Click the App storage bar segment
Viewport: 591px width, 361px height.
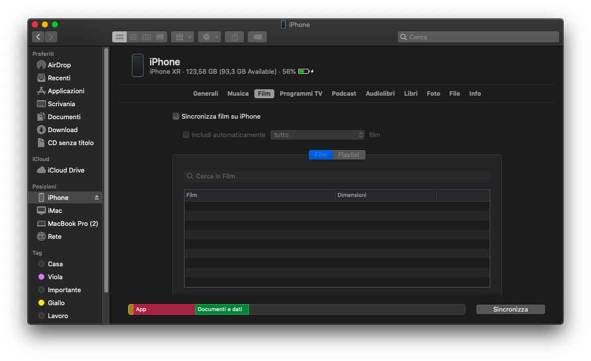pyautogui.click(x=165, y=310)
